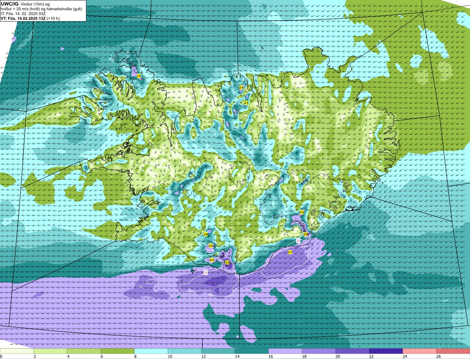Select the dark teal 14–16 legend swatch
Image resolution: width=470 pixels, height=359 pixels.
[x=252, y=351]
